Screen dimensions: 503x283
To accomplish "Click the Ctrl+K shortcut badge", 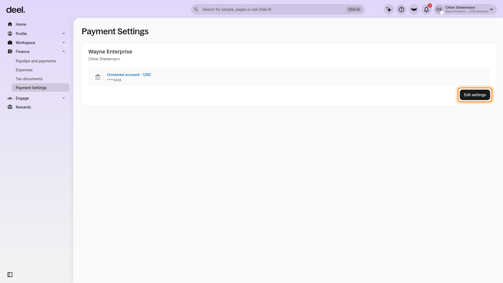I will 354,9.
